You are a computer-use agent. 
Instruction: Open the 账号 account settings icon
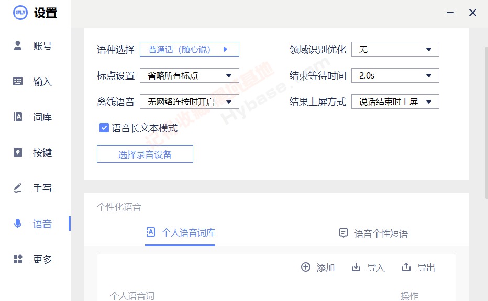[x=18, y=46]
